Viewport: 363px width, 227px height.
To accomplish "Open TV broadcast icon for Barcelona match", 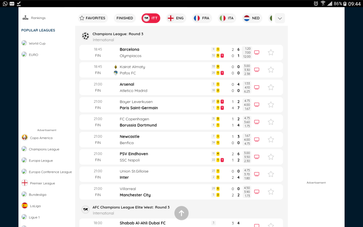I will [x=257, y=53].
